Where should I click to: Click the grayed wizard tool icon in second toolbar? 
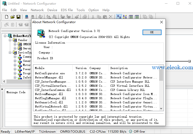tap(7, 25)
